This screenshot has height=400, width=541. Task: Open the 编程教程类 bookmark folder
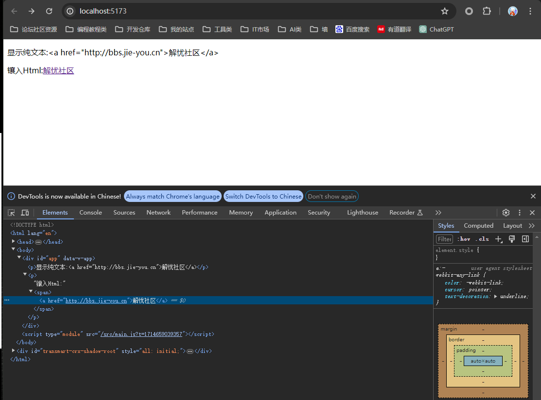86,29
